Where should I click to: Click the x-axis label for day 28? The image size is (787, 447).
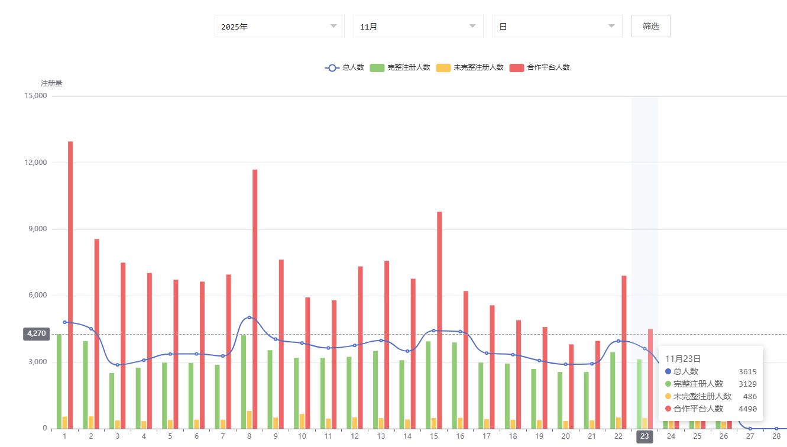776,436
